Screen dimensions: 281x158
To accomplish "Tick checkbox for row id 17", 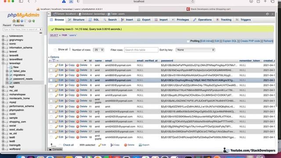I will tap(51, 132).
